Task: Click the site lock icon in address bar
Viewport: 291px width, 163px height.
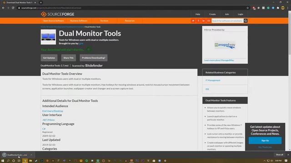Action: pos(19,8)
